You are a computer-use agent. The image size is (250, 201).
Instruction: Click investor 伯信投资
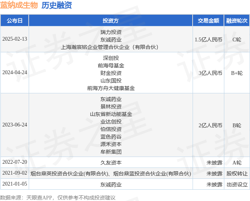coord(111,129)
